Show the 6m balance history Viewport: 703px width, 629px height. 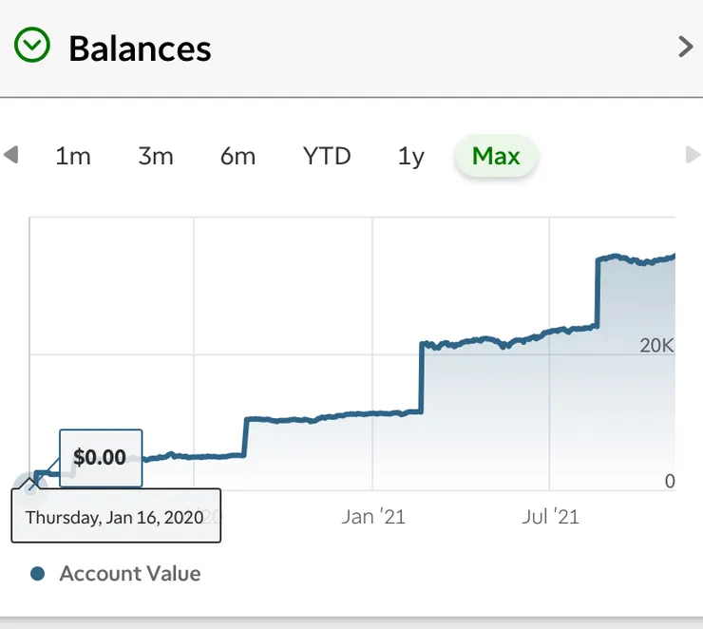(x=237, y=156)
